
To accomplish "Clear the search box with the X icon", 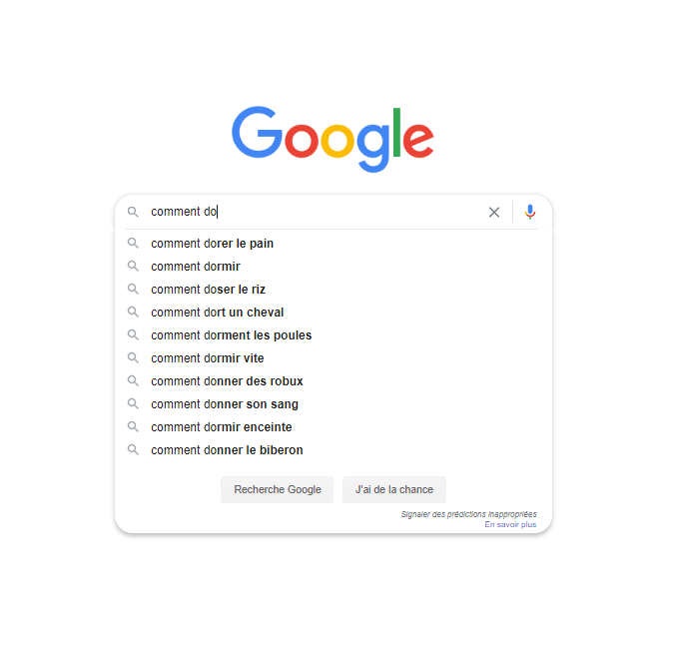I will [x=493, y=212].
